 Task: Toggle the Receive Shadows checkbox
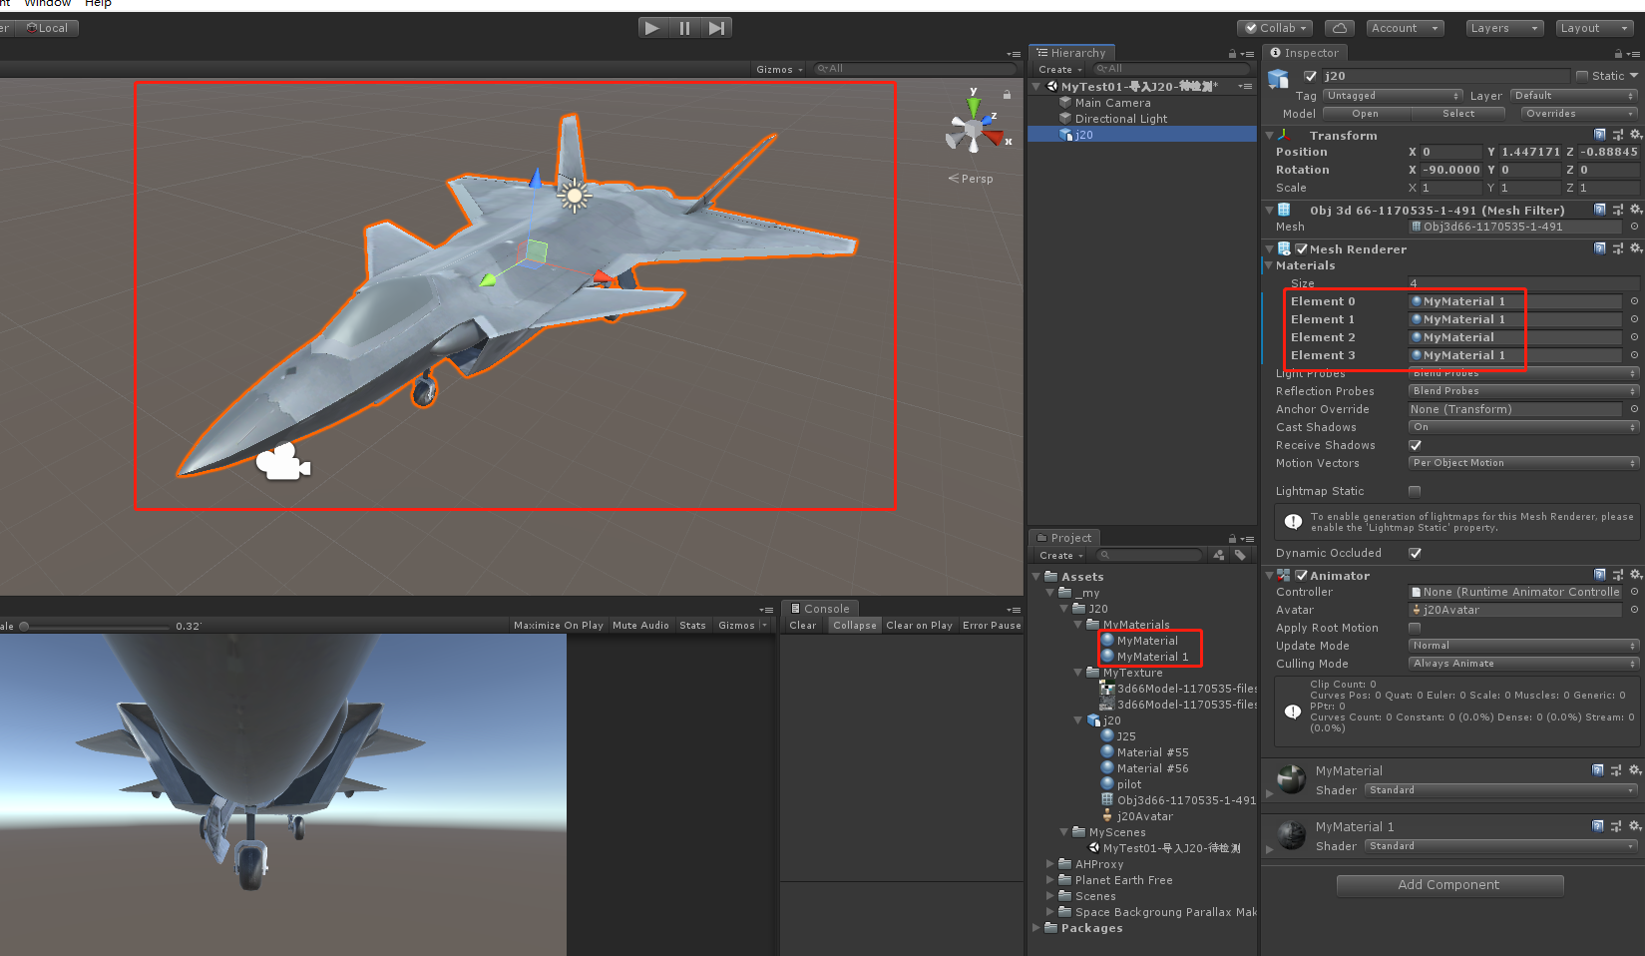1414,445
